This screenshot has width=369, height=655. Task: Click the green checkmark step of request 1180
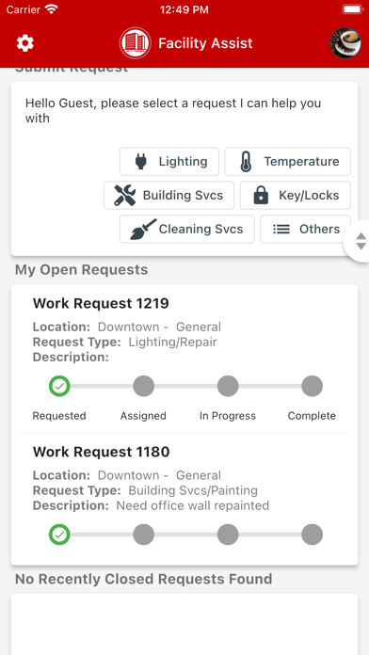tap(59, 535)
